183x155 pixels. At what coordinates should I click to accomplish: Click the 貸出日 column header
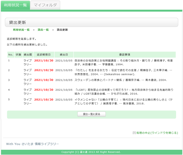(x=64, y=55)
